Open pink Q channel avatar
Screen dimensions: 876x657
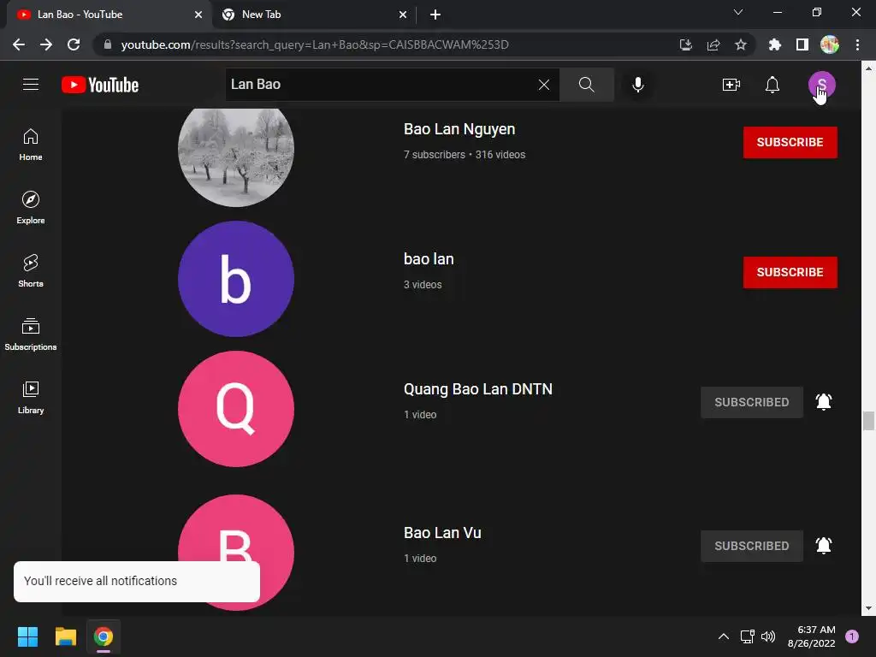pos(236,409)
